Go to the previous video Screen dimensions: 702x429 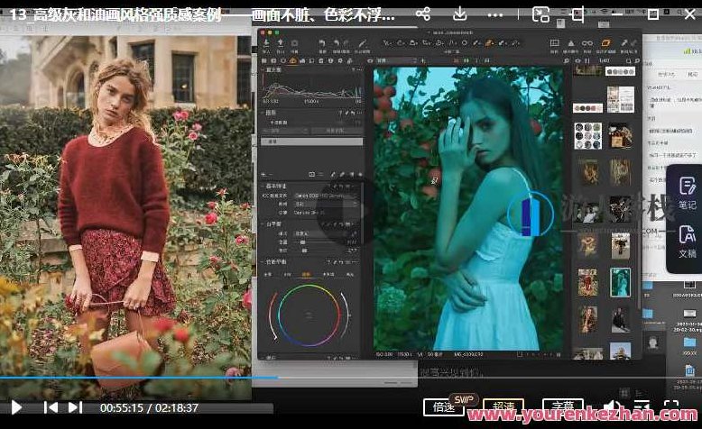[51, 407]
